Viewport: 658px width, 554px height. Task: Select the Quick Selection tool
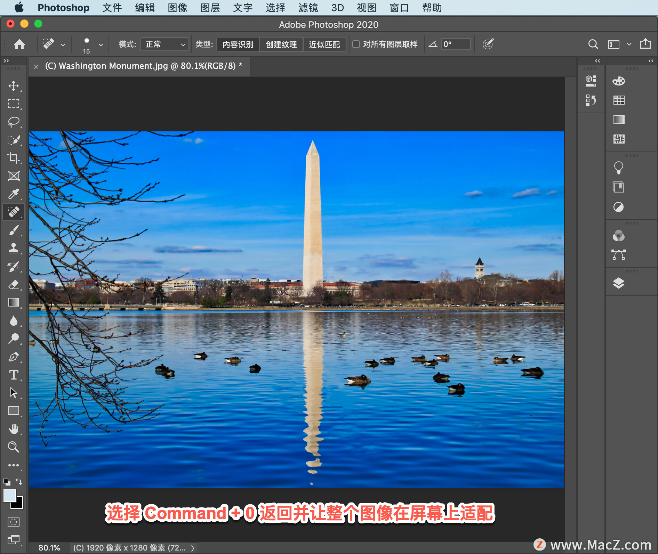coord(14,140)
